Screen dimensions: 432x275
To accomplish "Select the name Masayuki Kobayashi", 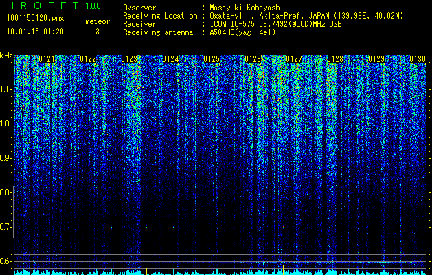I will tap(247, 8).
